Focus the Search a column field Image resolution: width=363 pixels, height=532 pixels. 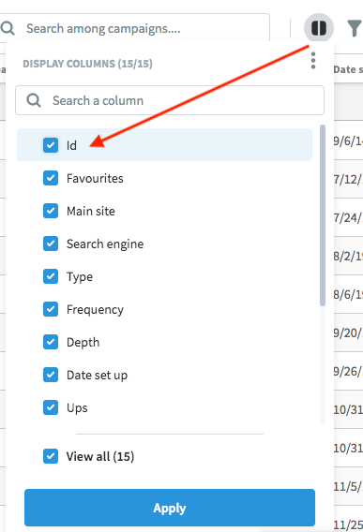pos(170,100)
